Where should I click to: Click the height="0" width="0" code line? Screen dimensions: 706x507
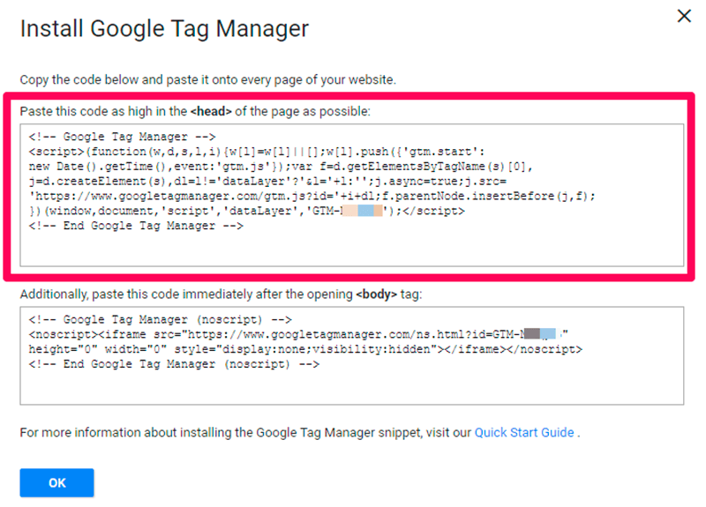coord(304,349)
